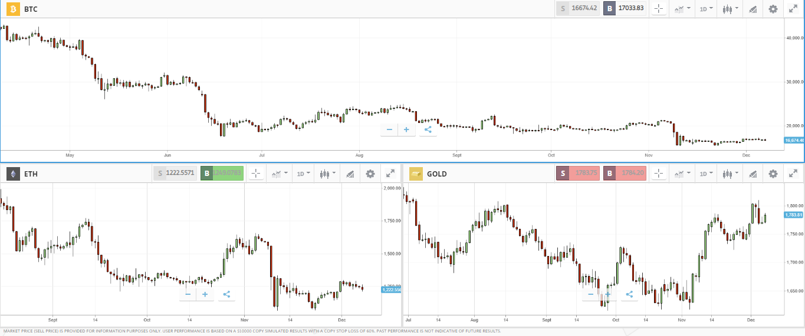Zoom out the ETH chart
Image resolution: width=805 pixels, height=336 pixels.
coord(188,294)
